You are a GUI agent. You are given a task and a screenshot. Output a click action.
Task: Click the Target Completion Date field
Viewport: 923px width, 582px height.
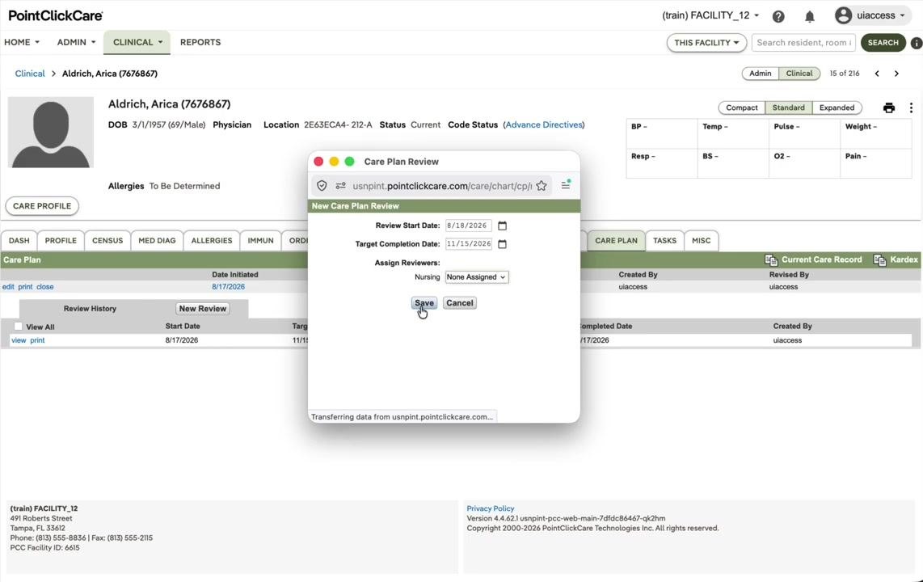point(469,243)
